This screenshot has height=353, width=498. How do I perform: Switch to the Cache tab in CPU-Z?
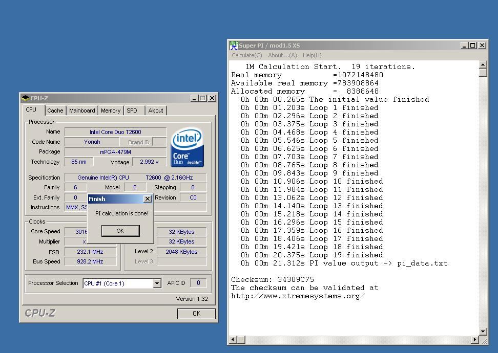[x=55, y=111]
